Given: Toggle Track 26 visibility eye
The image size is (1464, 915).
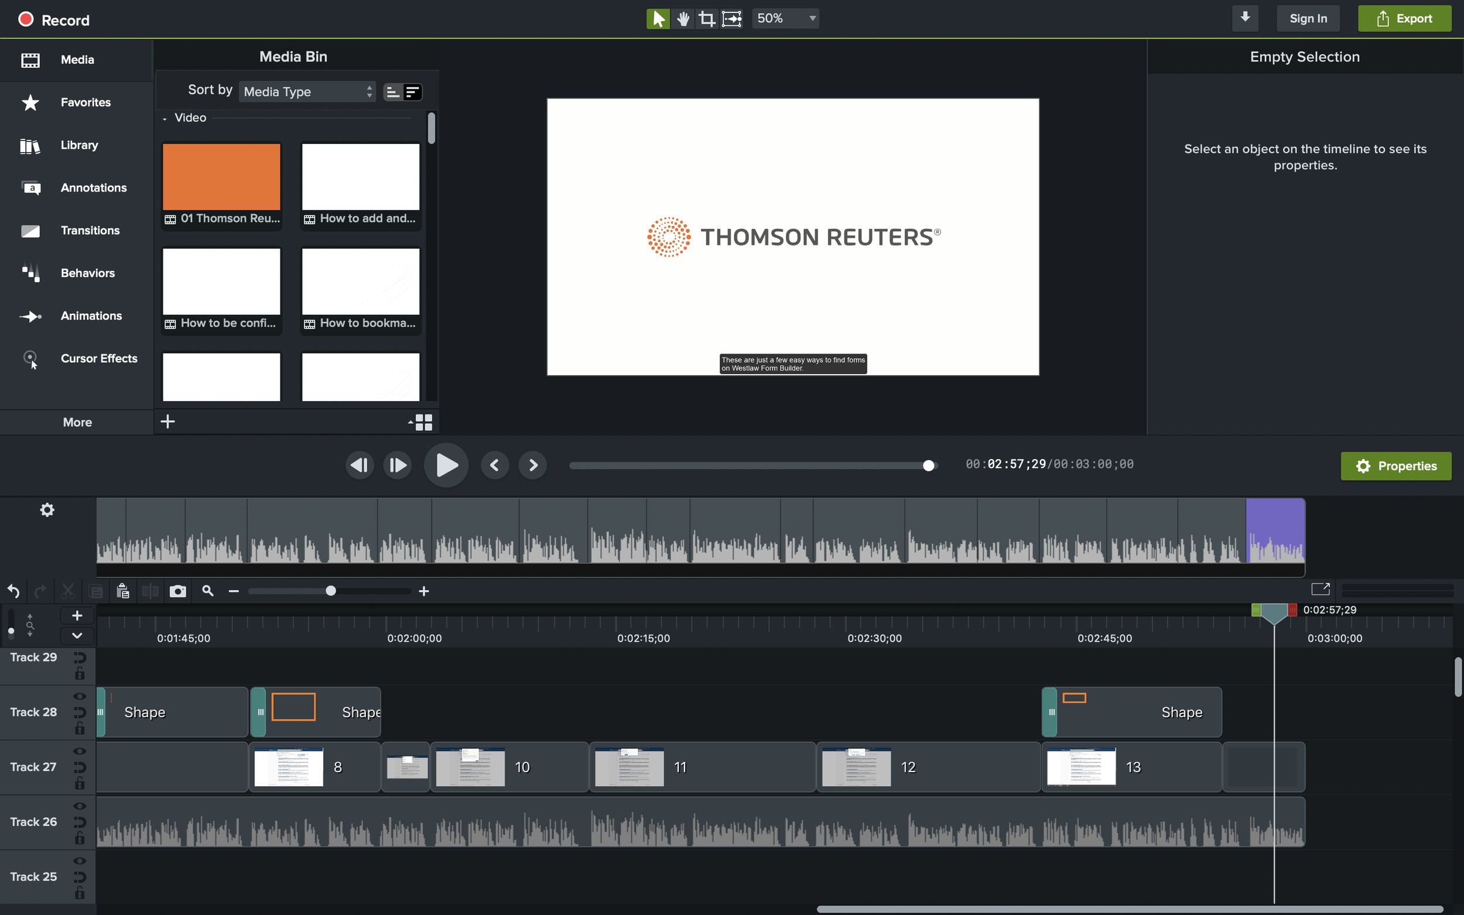Looking at the screenshot, I should pos(79,806).
